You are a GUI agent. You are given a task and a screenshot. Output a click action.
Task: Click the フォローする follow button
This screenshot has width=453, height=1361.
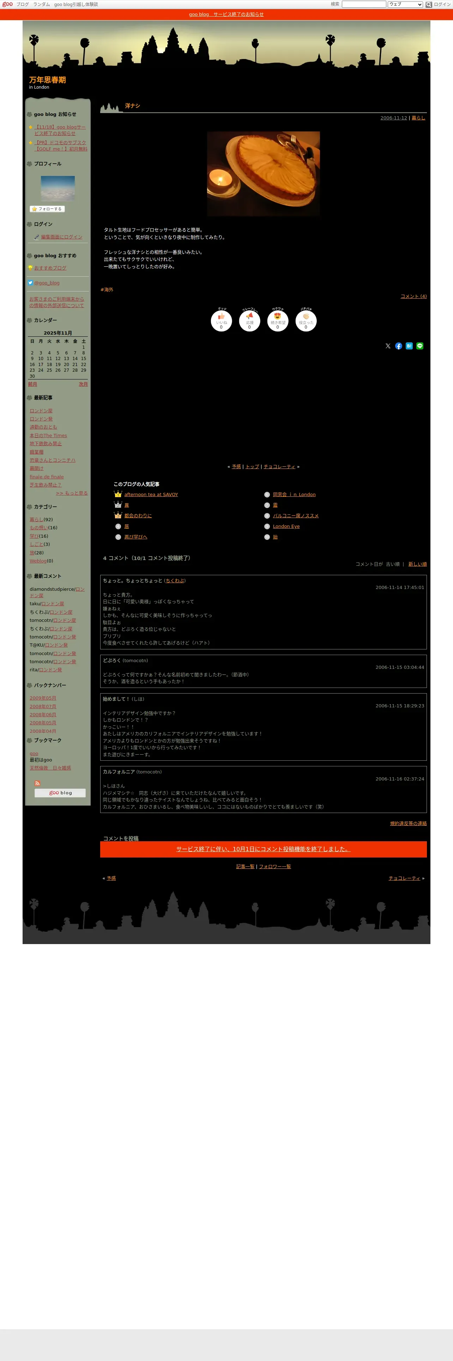47,209
